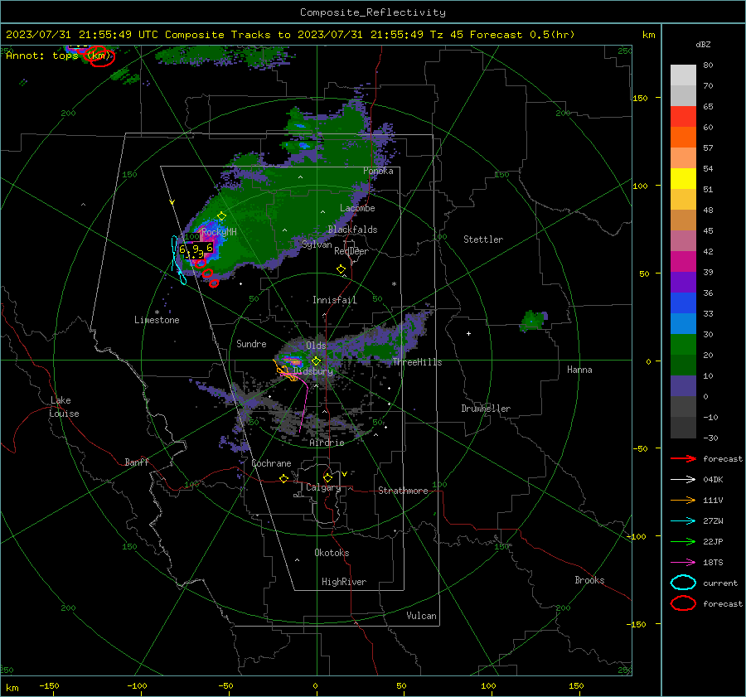Click the yellow diamond marker near Cochrane
The width and height of the screenshot is (746, 697).
[x=284, y=478]
